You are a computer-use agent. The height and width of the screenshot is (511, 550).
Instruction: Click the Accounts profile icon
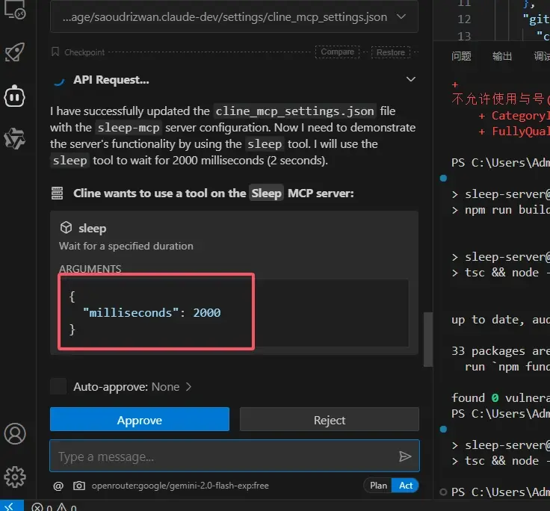coord(15,433)
